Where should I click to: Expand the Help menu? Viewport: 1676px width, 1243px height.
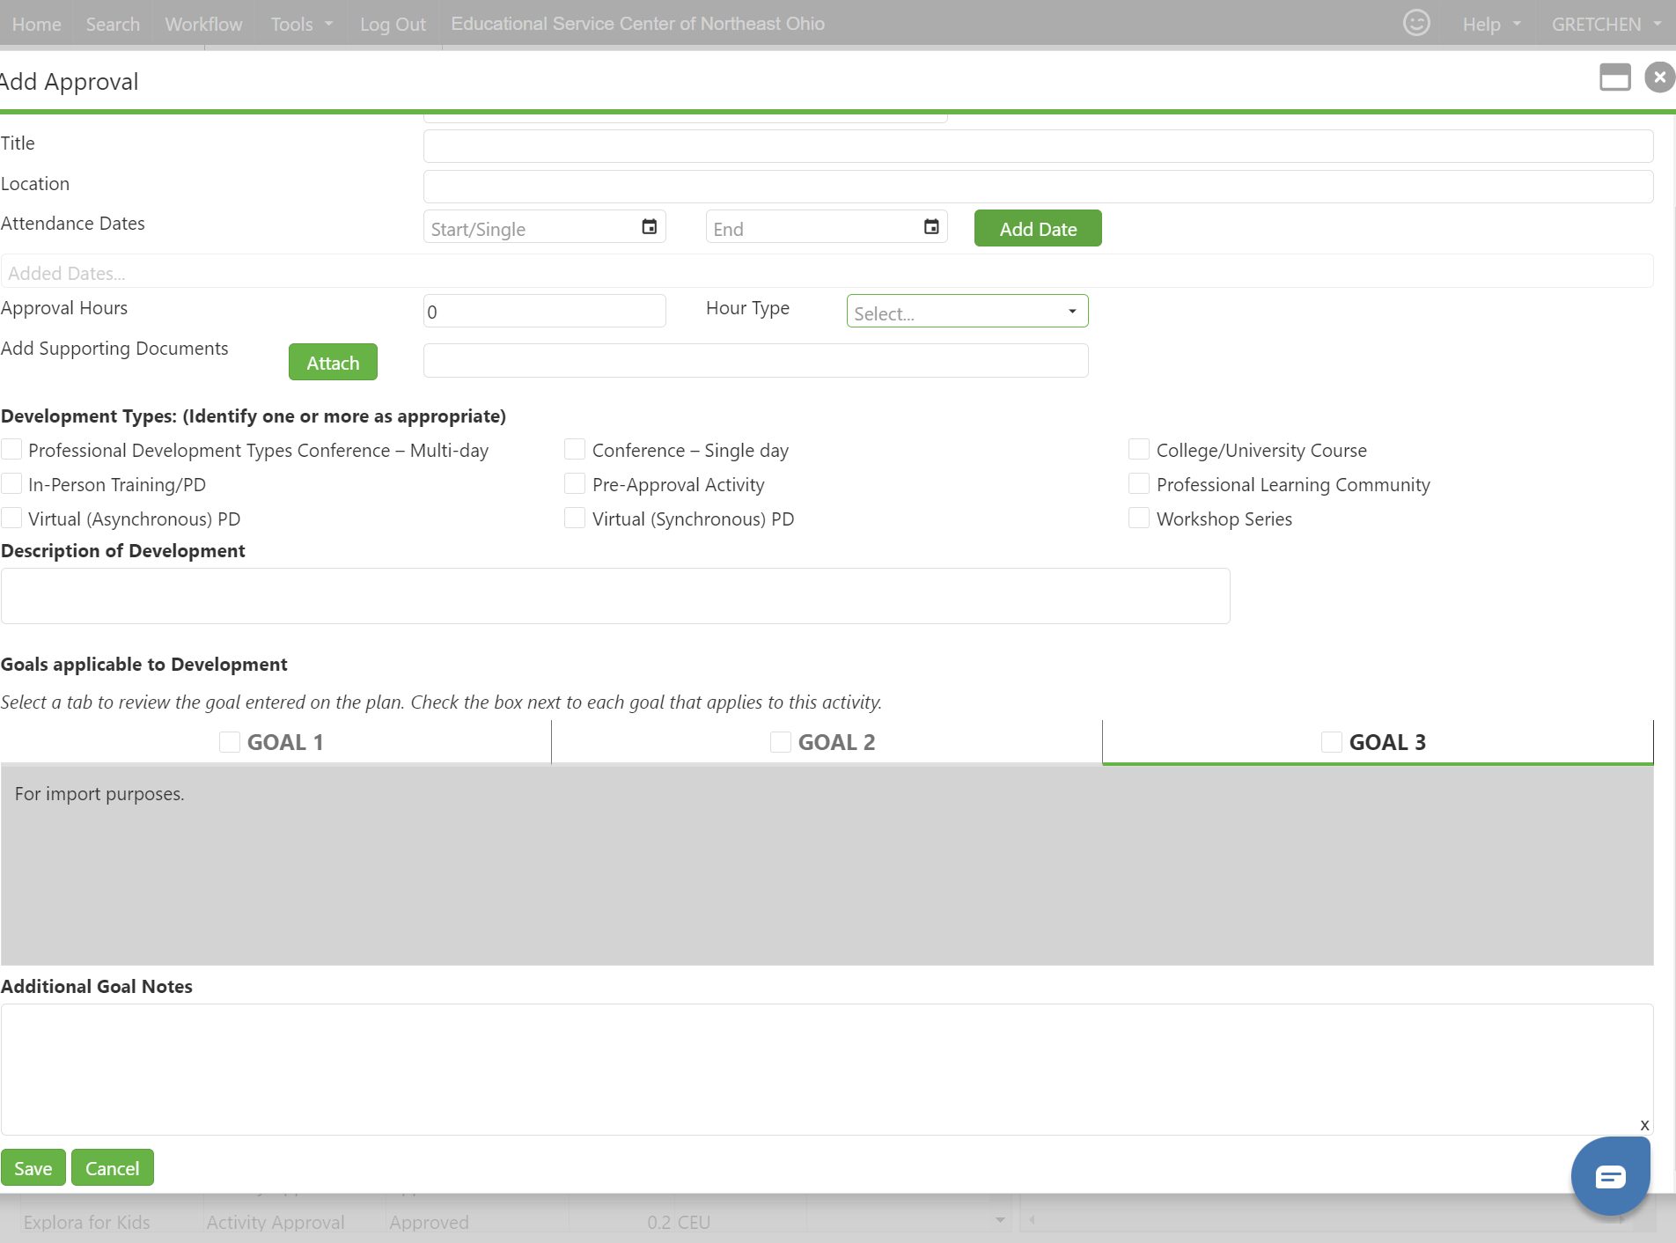(x=1491, y=24)
